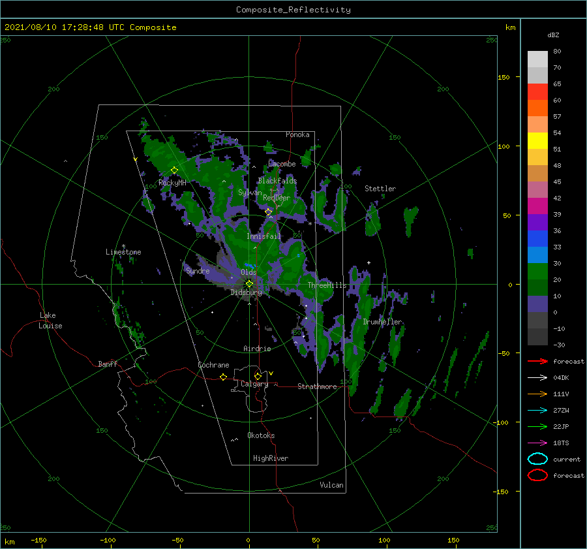Viewport: 587px width, 549px height.
Task: Click the yellow diamond marker above Calgary
Action: (x=258, y=376)
